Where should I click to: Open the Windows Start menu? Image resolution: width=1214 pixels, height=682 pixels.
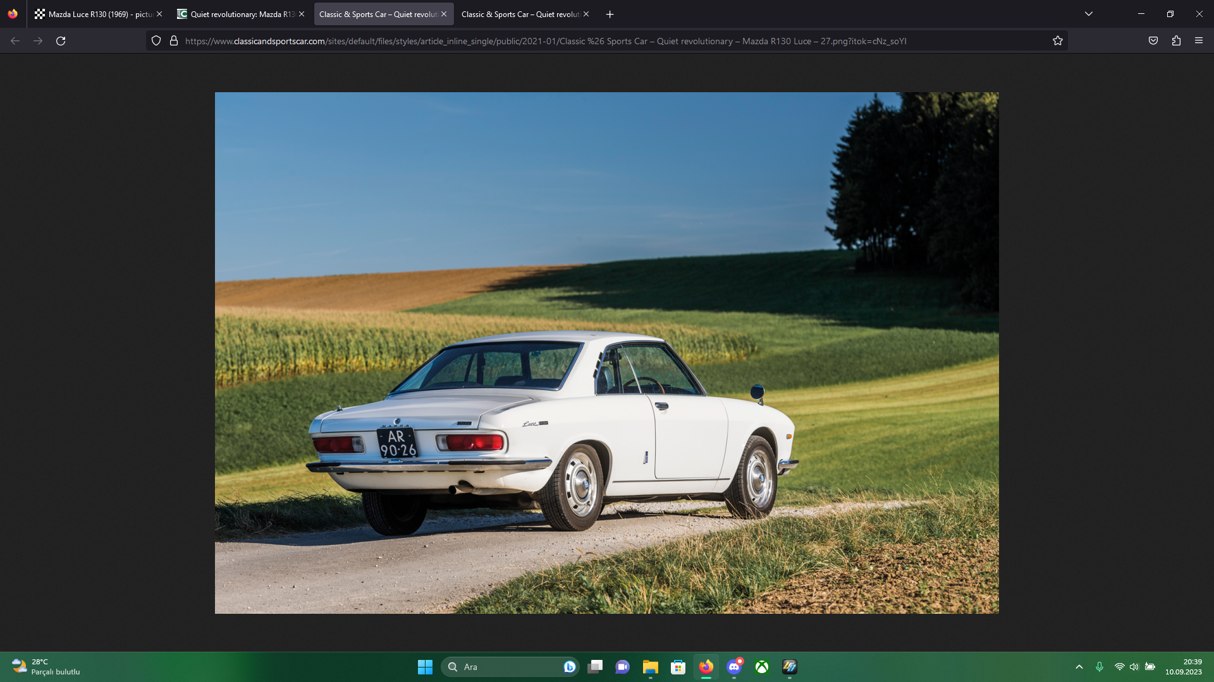[x=425, y=667]
